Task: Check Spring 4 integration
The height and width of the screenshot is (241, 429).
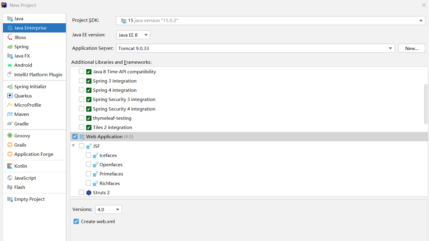Action: click(81, 90)
